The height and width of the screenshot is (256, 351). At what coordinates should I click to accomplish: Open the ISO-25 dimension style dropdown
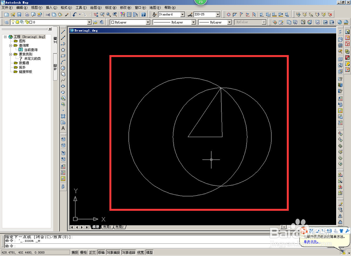pos(218,14)
